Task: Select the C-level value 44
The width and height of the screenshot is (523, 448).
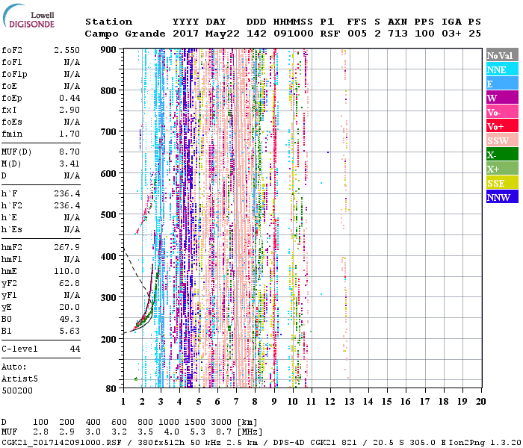Action: click(x=74, y=349)
